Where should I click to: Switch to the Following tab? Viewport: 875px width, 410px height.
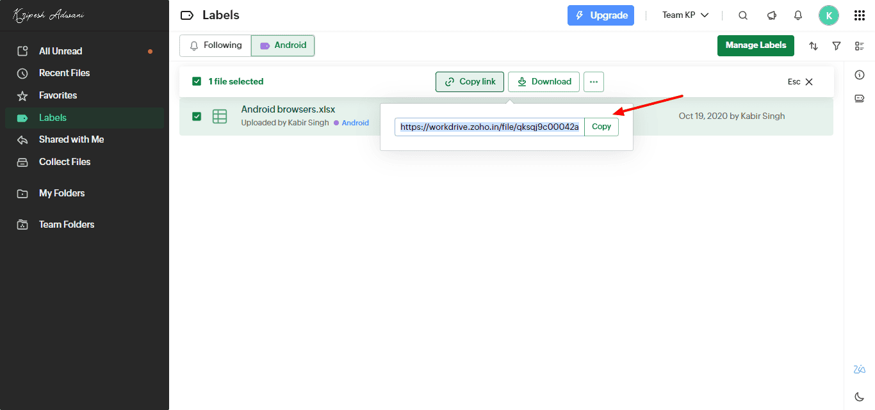215,45
